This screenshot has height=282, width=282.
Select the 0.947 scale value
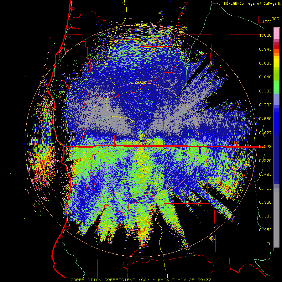coord(265,49)
